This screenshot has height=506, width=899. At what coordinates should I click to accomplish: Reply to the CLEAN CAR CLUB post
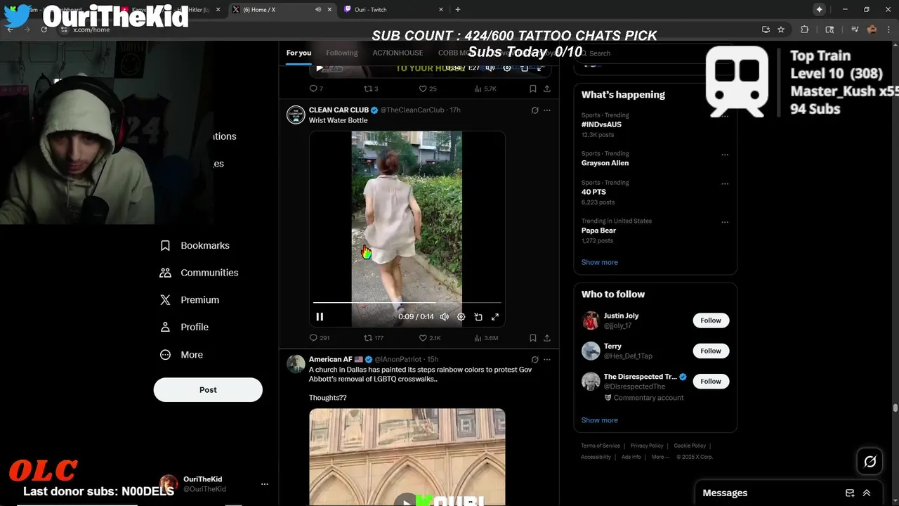(x=320, y=338)
